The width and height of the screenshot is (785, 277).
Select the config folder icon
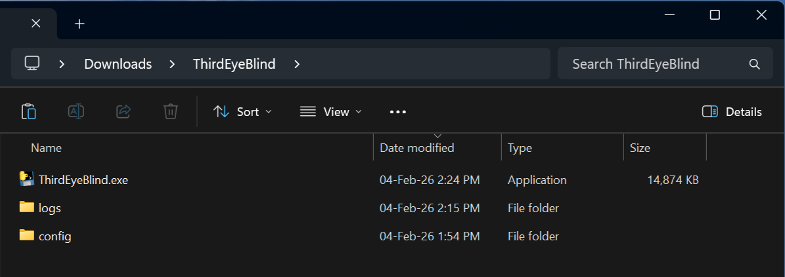[x=26, y=234]
